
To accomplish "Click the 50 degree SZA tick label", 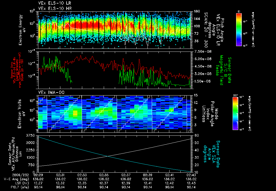I will (x=196, y=143).
